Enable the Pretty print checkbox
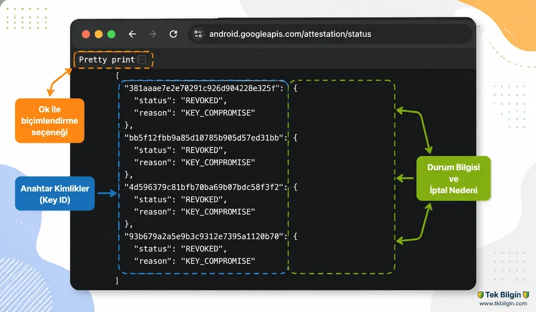 click(x=142, y=59)
